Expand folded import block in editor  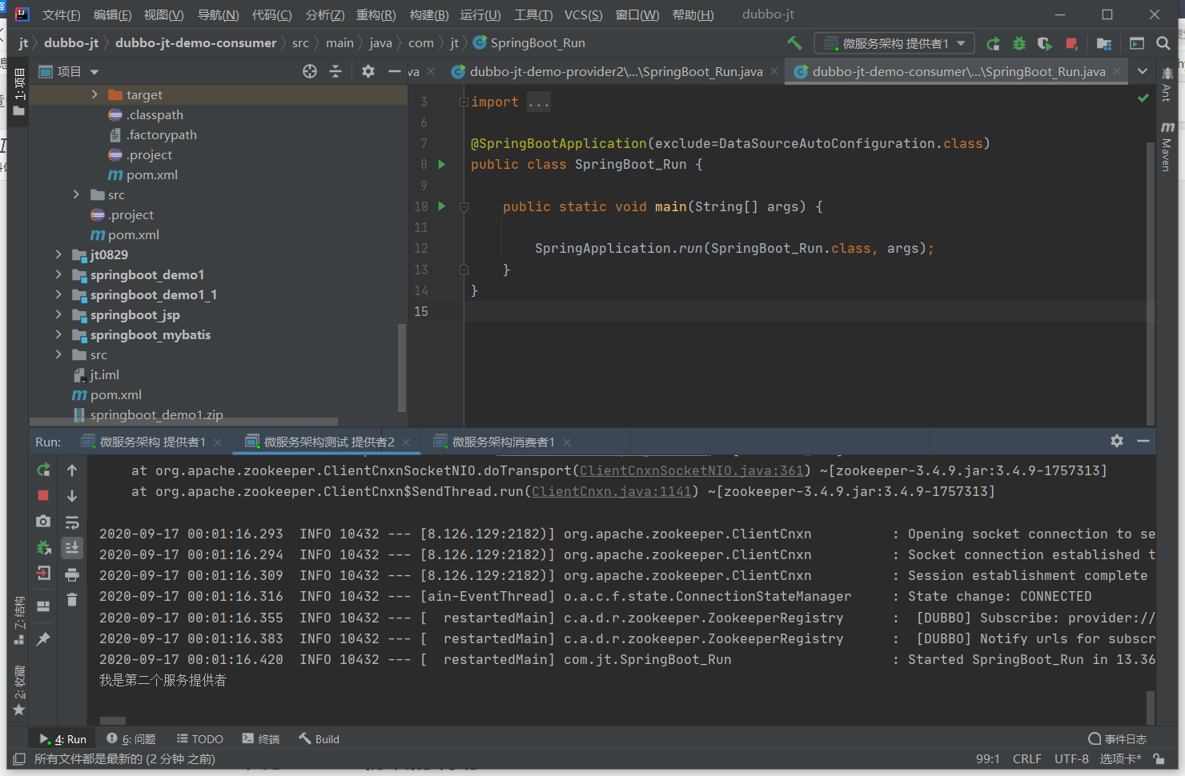click(x=464, y=102)
